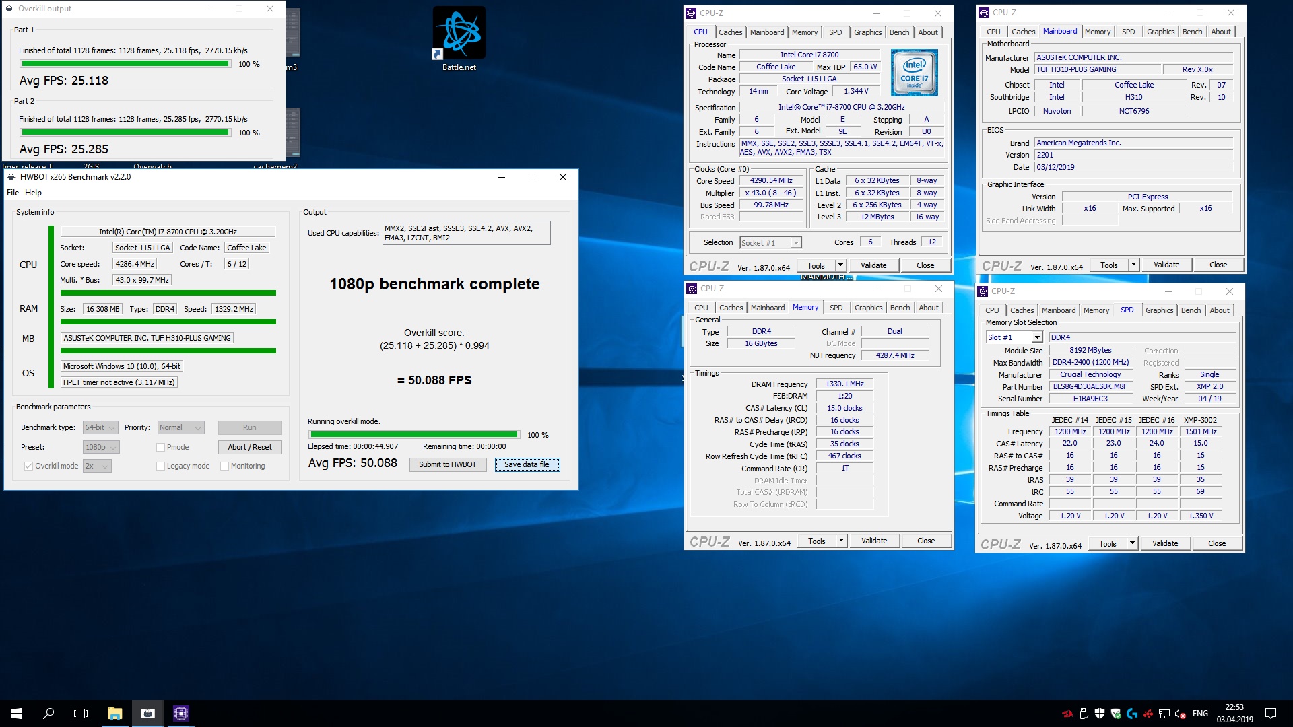Screen dimensions: 1293x727
Task: Click the Intel Core i7 logo in CPU-Z
Action: [914, 73]
